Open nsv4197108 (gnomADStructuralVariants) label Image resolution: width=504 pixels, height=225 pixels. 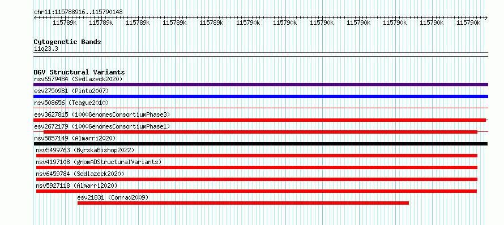click(99, 162)
